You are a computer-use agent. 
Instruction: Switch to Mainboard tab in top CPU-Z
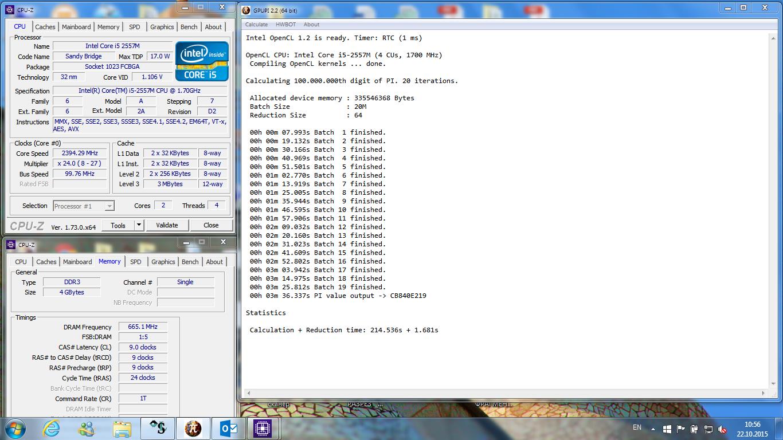[x=76, y=27]
